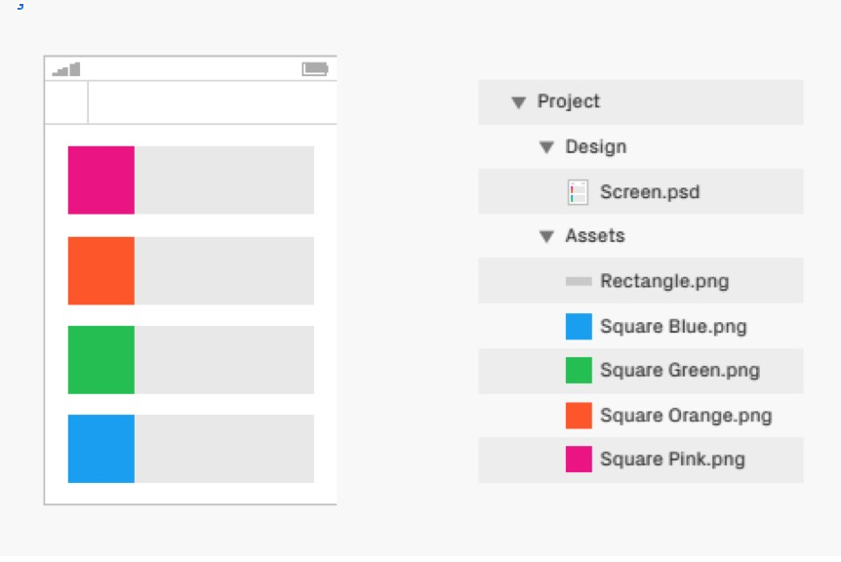
Task: Collapse the Design folder triangle
Action: pyautogui.click(x=546, y=147)
